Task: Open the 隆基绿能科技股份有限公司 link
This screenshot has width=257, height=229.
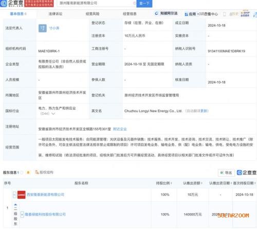Action: pos(45,214)
